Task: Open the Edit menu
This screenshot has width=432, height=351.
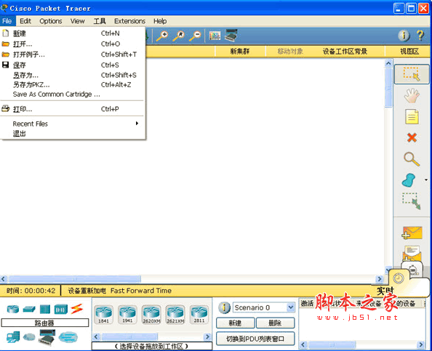Action: point(25,21)
